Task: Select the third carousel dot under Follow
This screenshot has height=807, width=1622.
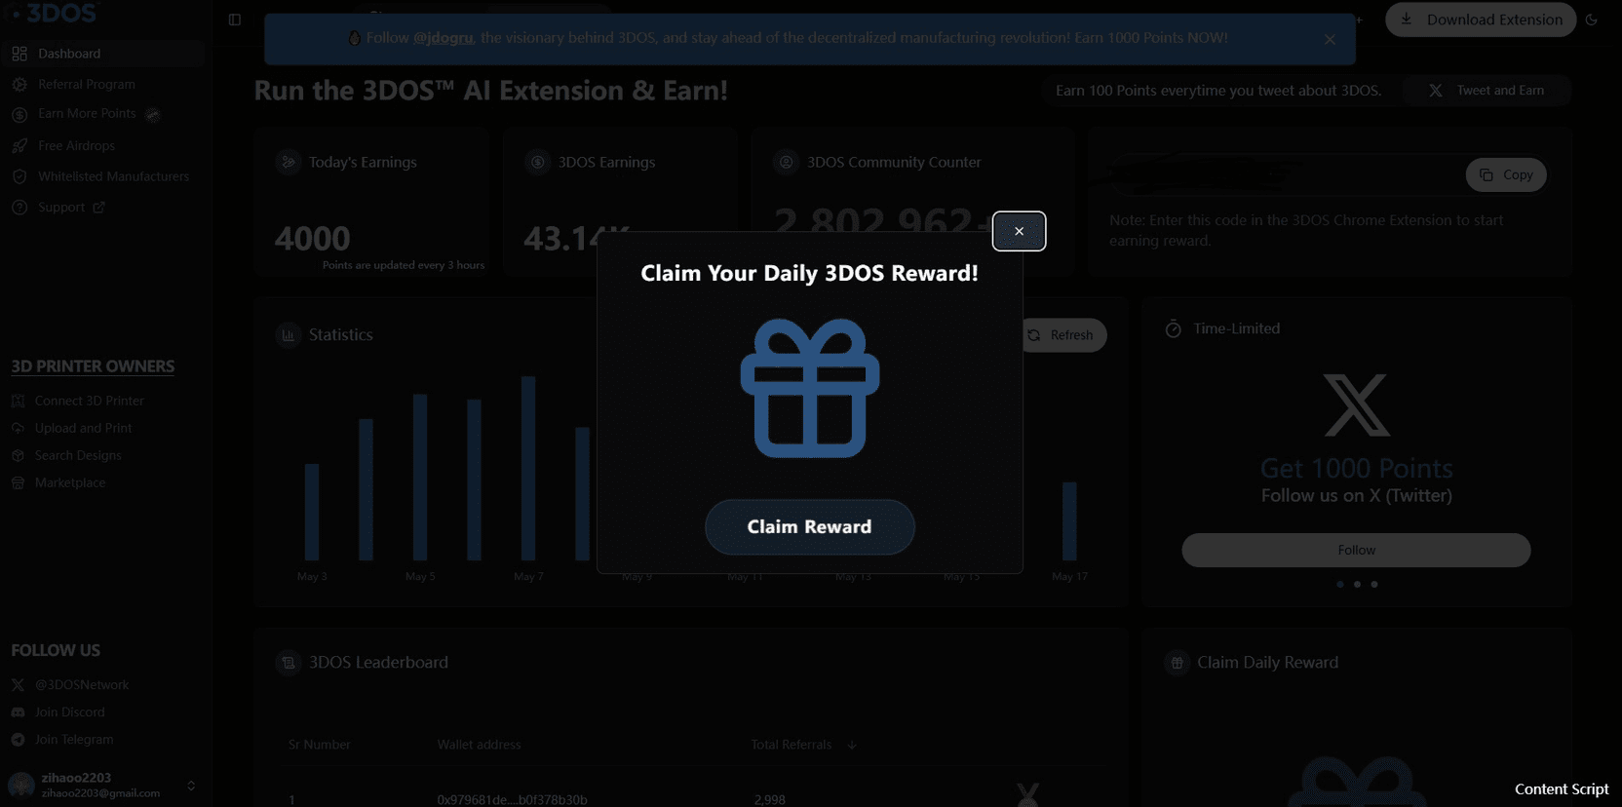Action: (x=1374, y=585)
